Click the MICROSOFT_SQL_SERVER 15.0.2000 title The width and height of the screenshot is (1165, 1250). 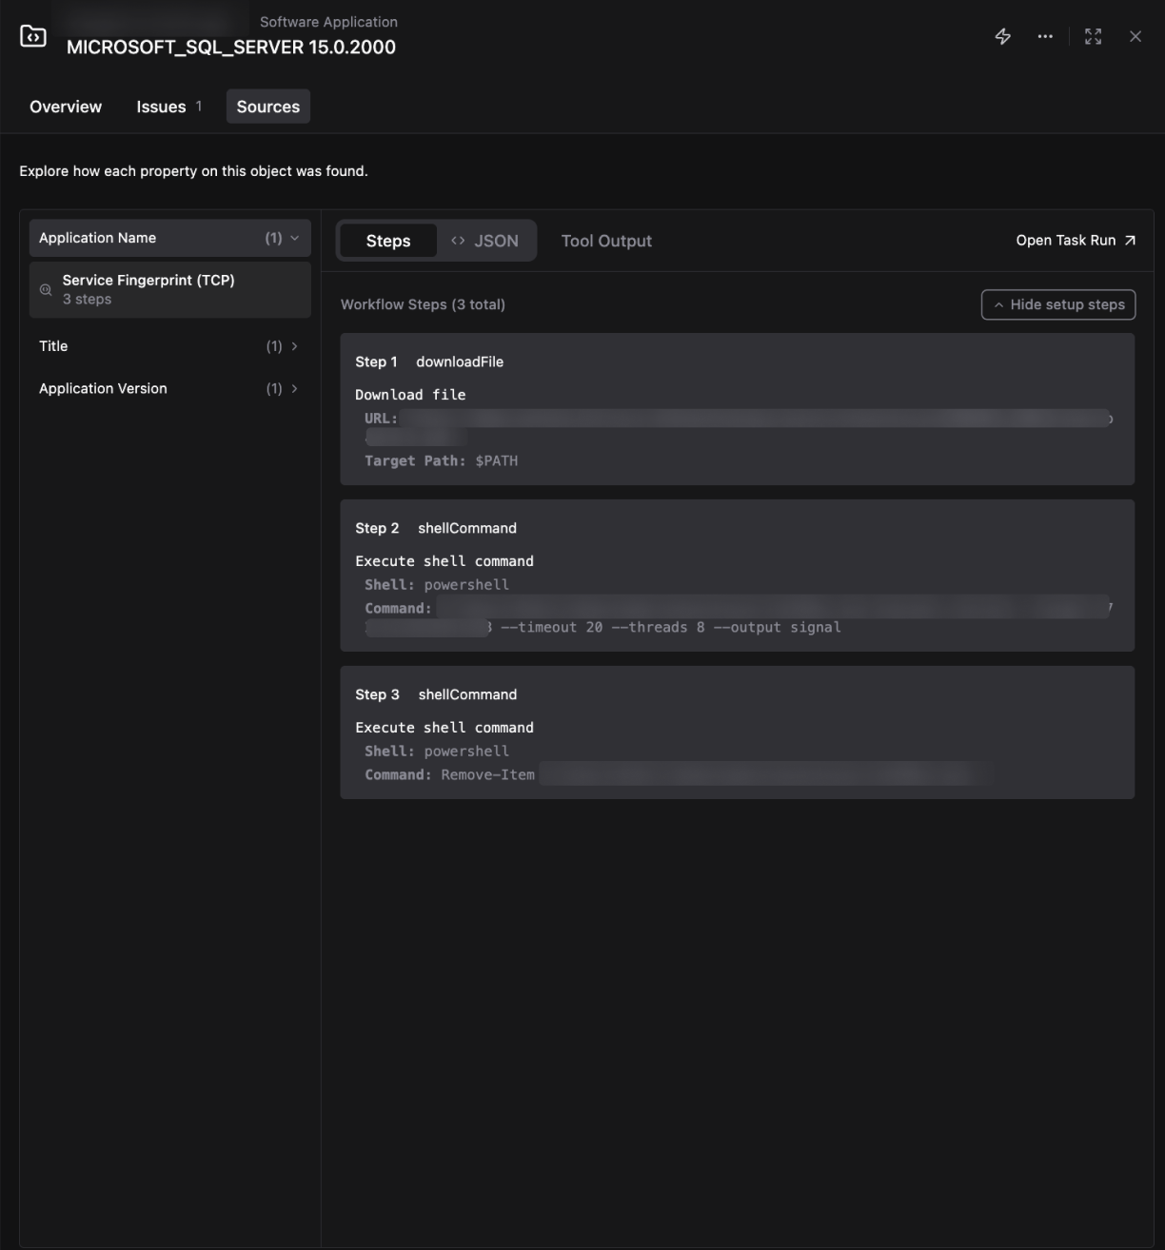coord(231,47)
